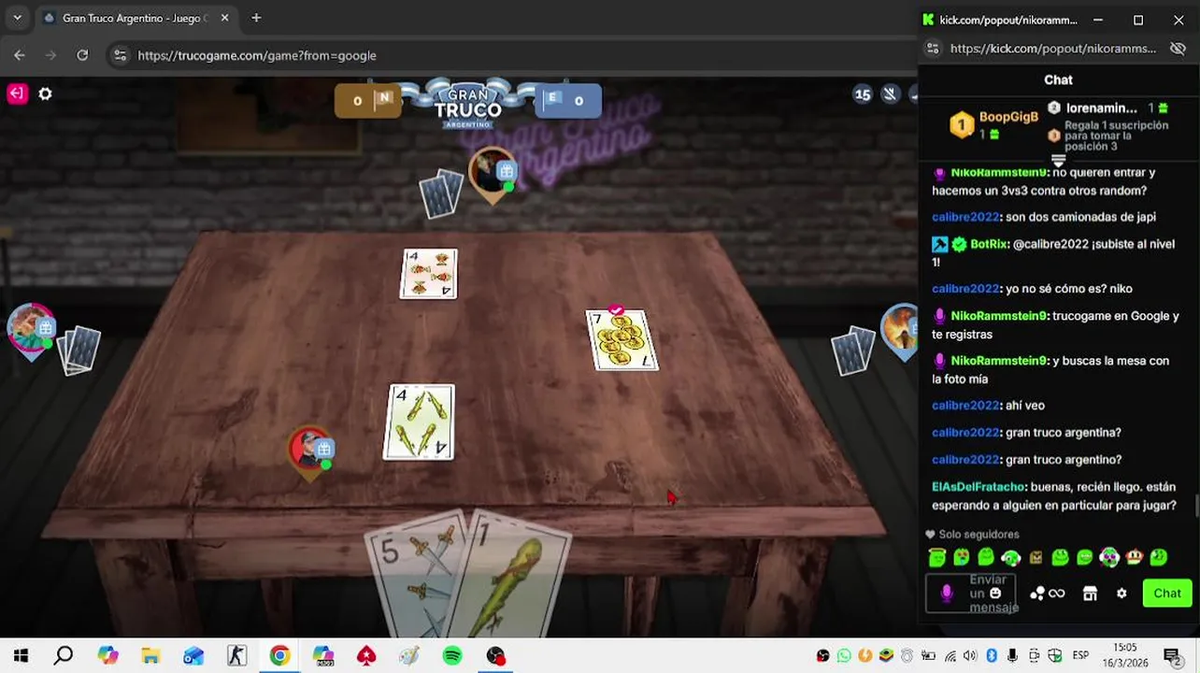
Task: Collapse the leaderboard handle below gifters
Action: 1058,160
